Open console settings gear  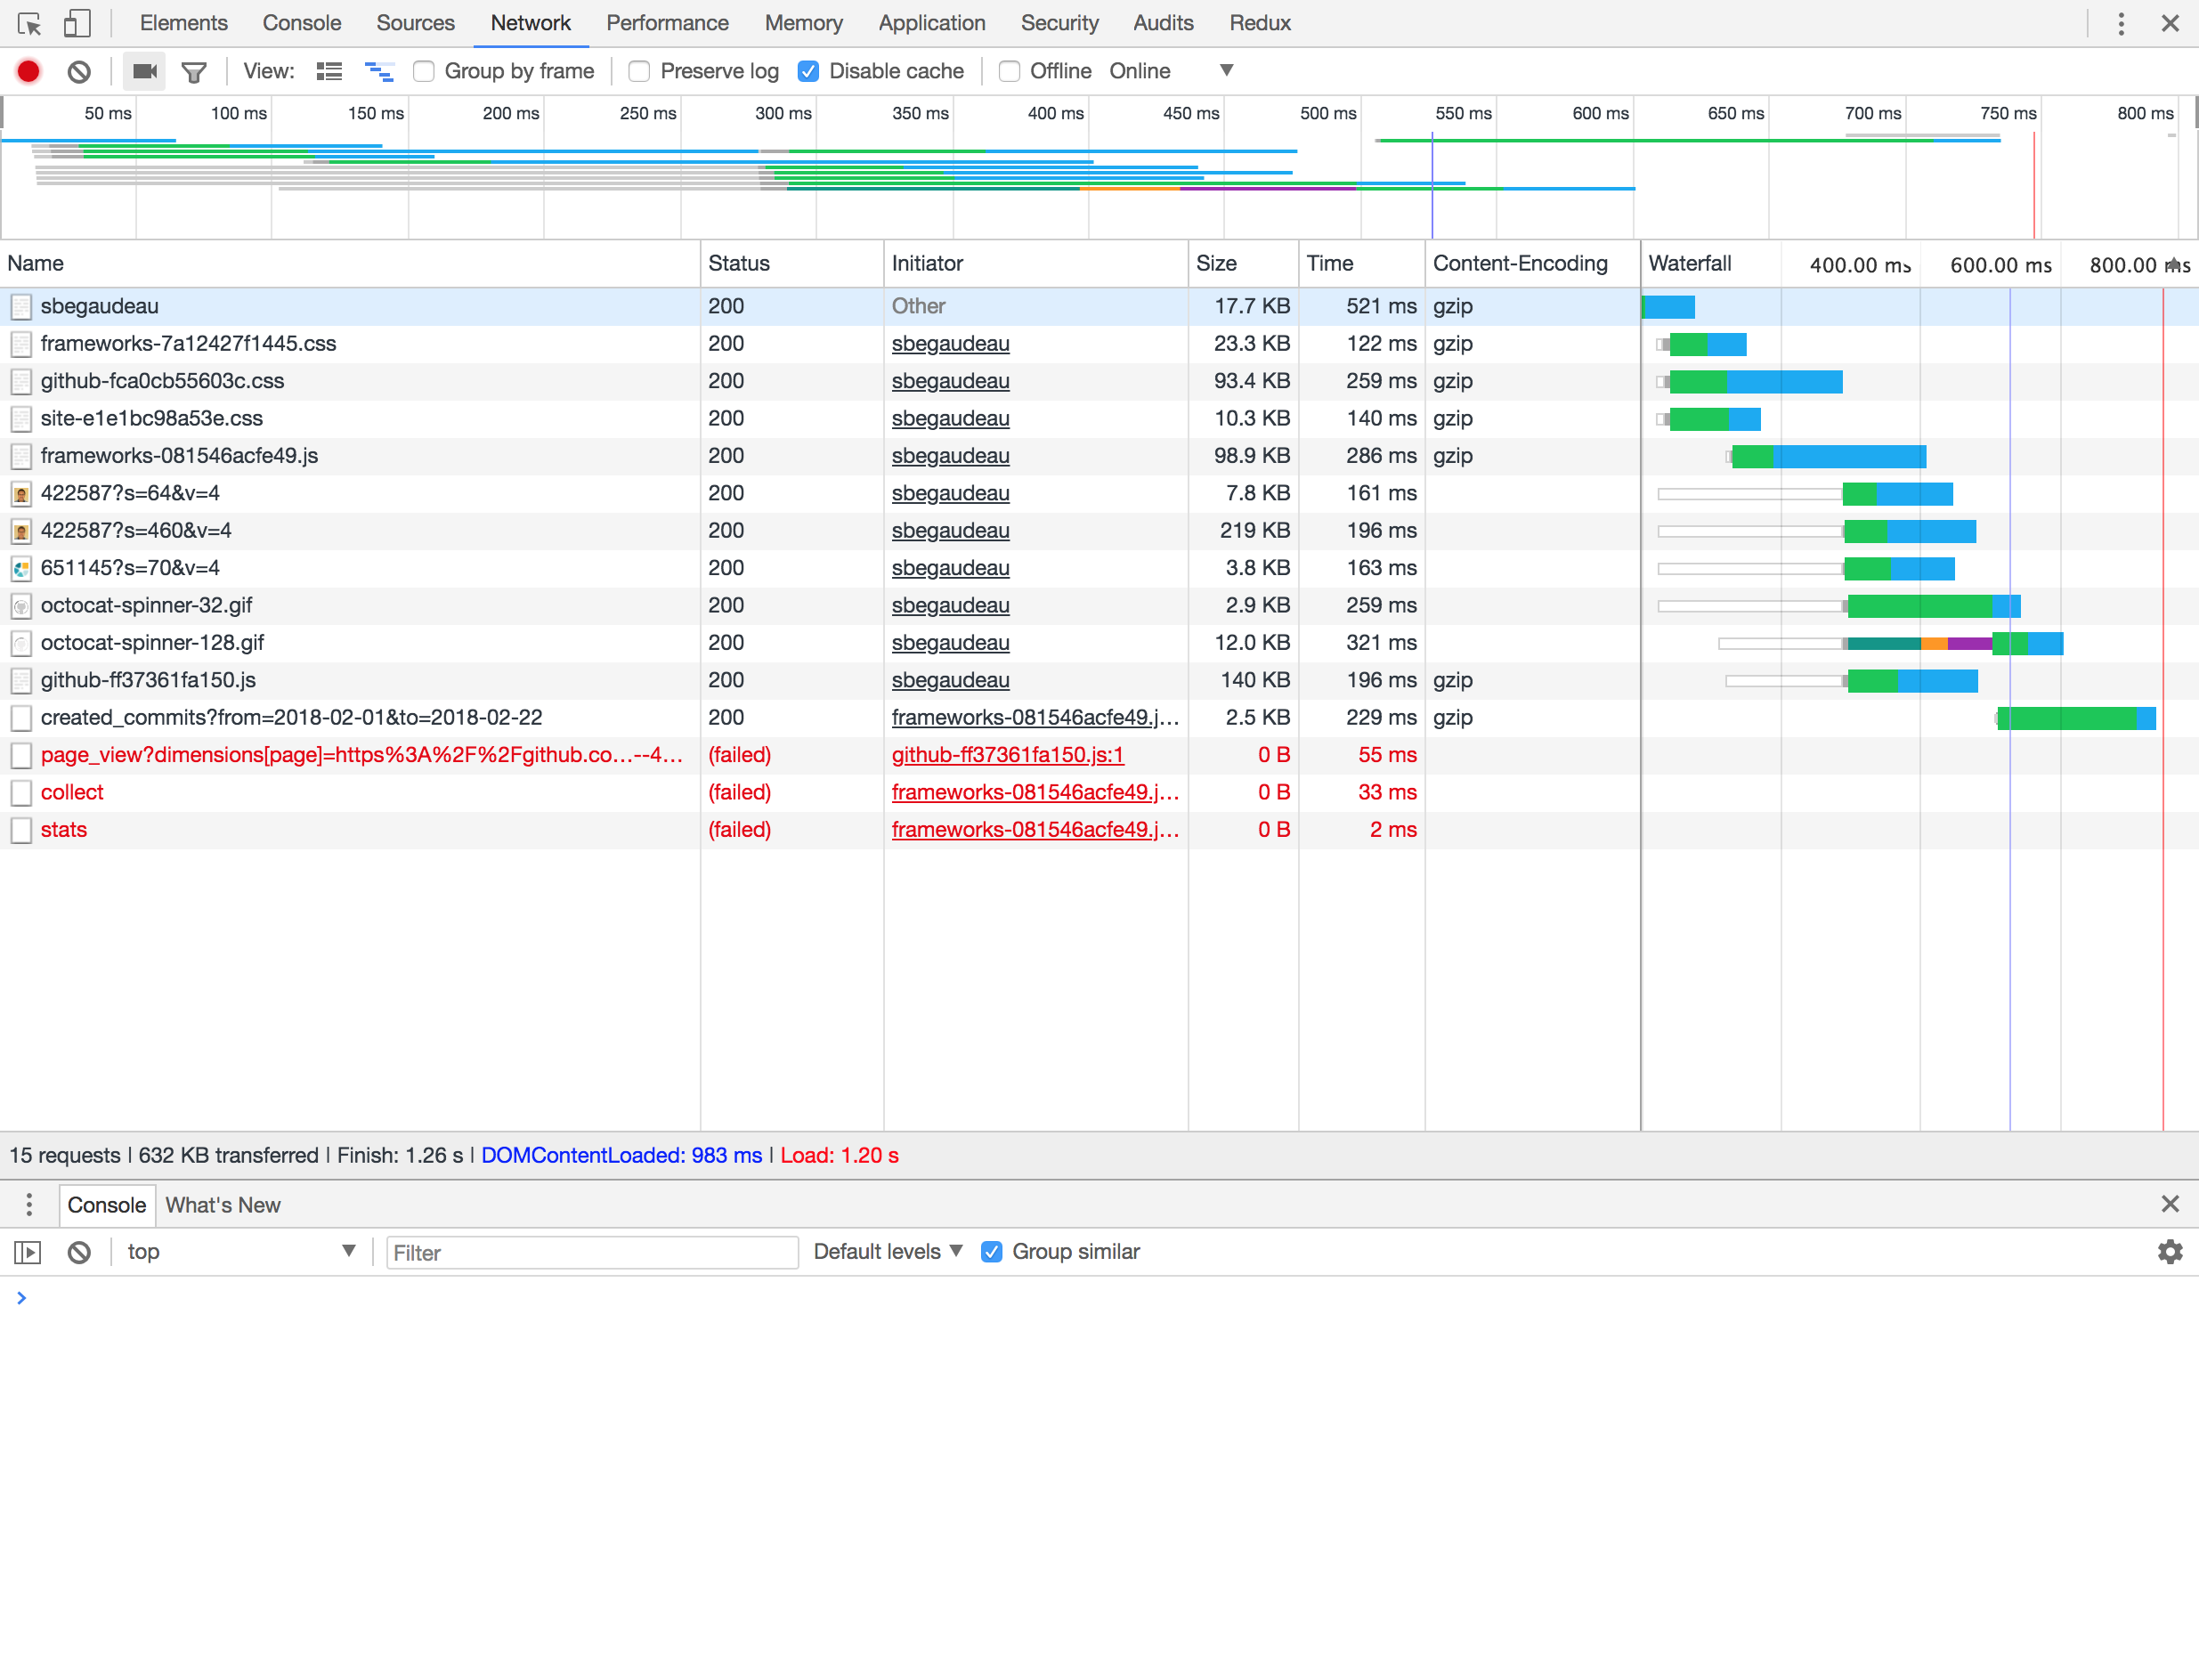2170,1252
